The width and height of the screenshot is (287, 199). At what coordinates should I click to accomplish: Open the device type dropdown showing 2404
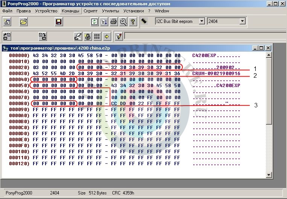tap(242, 21)
